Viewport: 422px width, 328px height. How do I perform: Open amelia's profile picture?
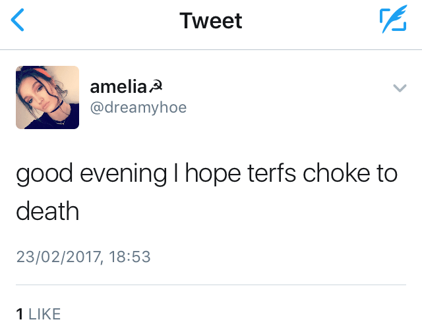47,97
